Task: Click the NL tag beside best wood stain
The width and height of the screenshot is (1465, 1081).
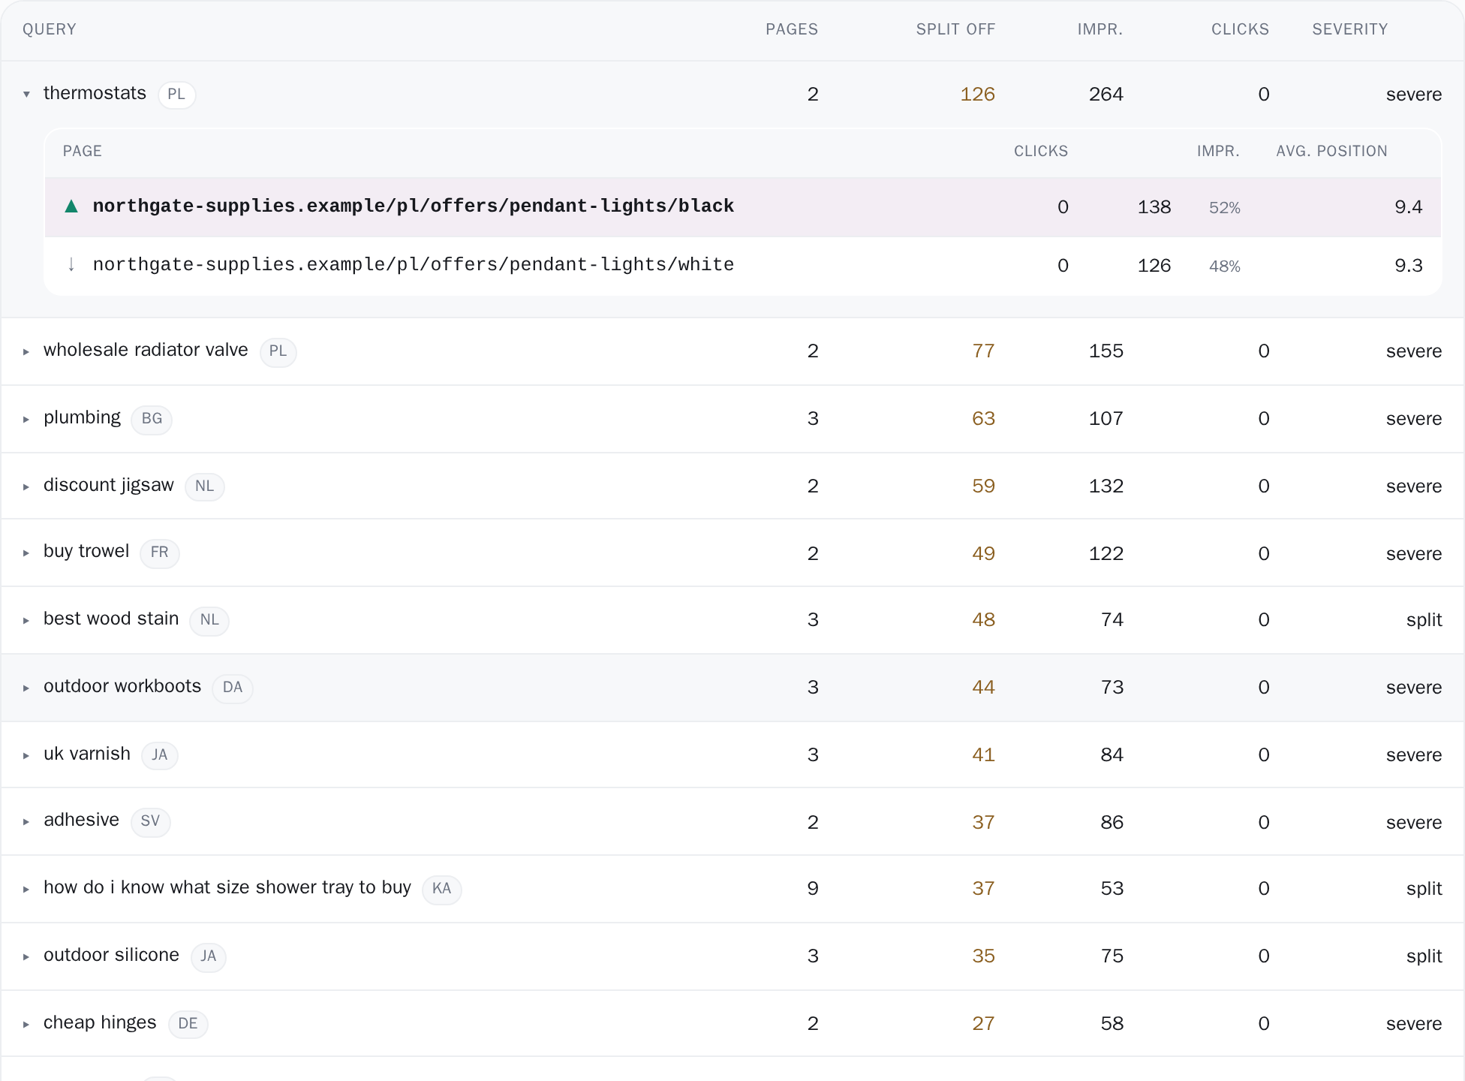Action: [x=209, y=620]
